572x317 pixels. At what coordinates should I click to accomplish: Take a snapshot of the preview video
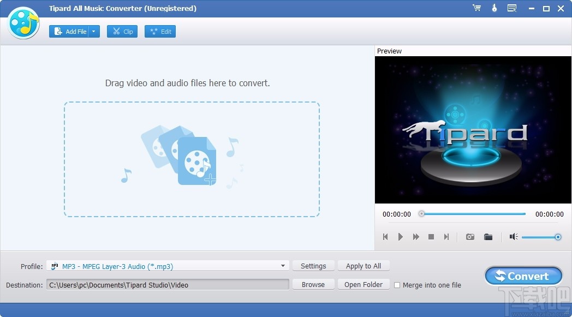[x=469, y=237]
